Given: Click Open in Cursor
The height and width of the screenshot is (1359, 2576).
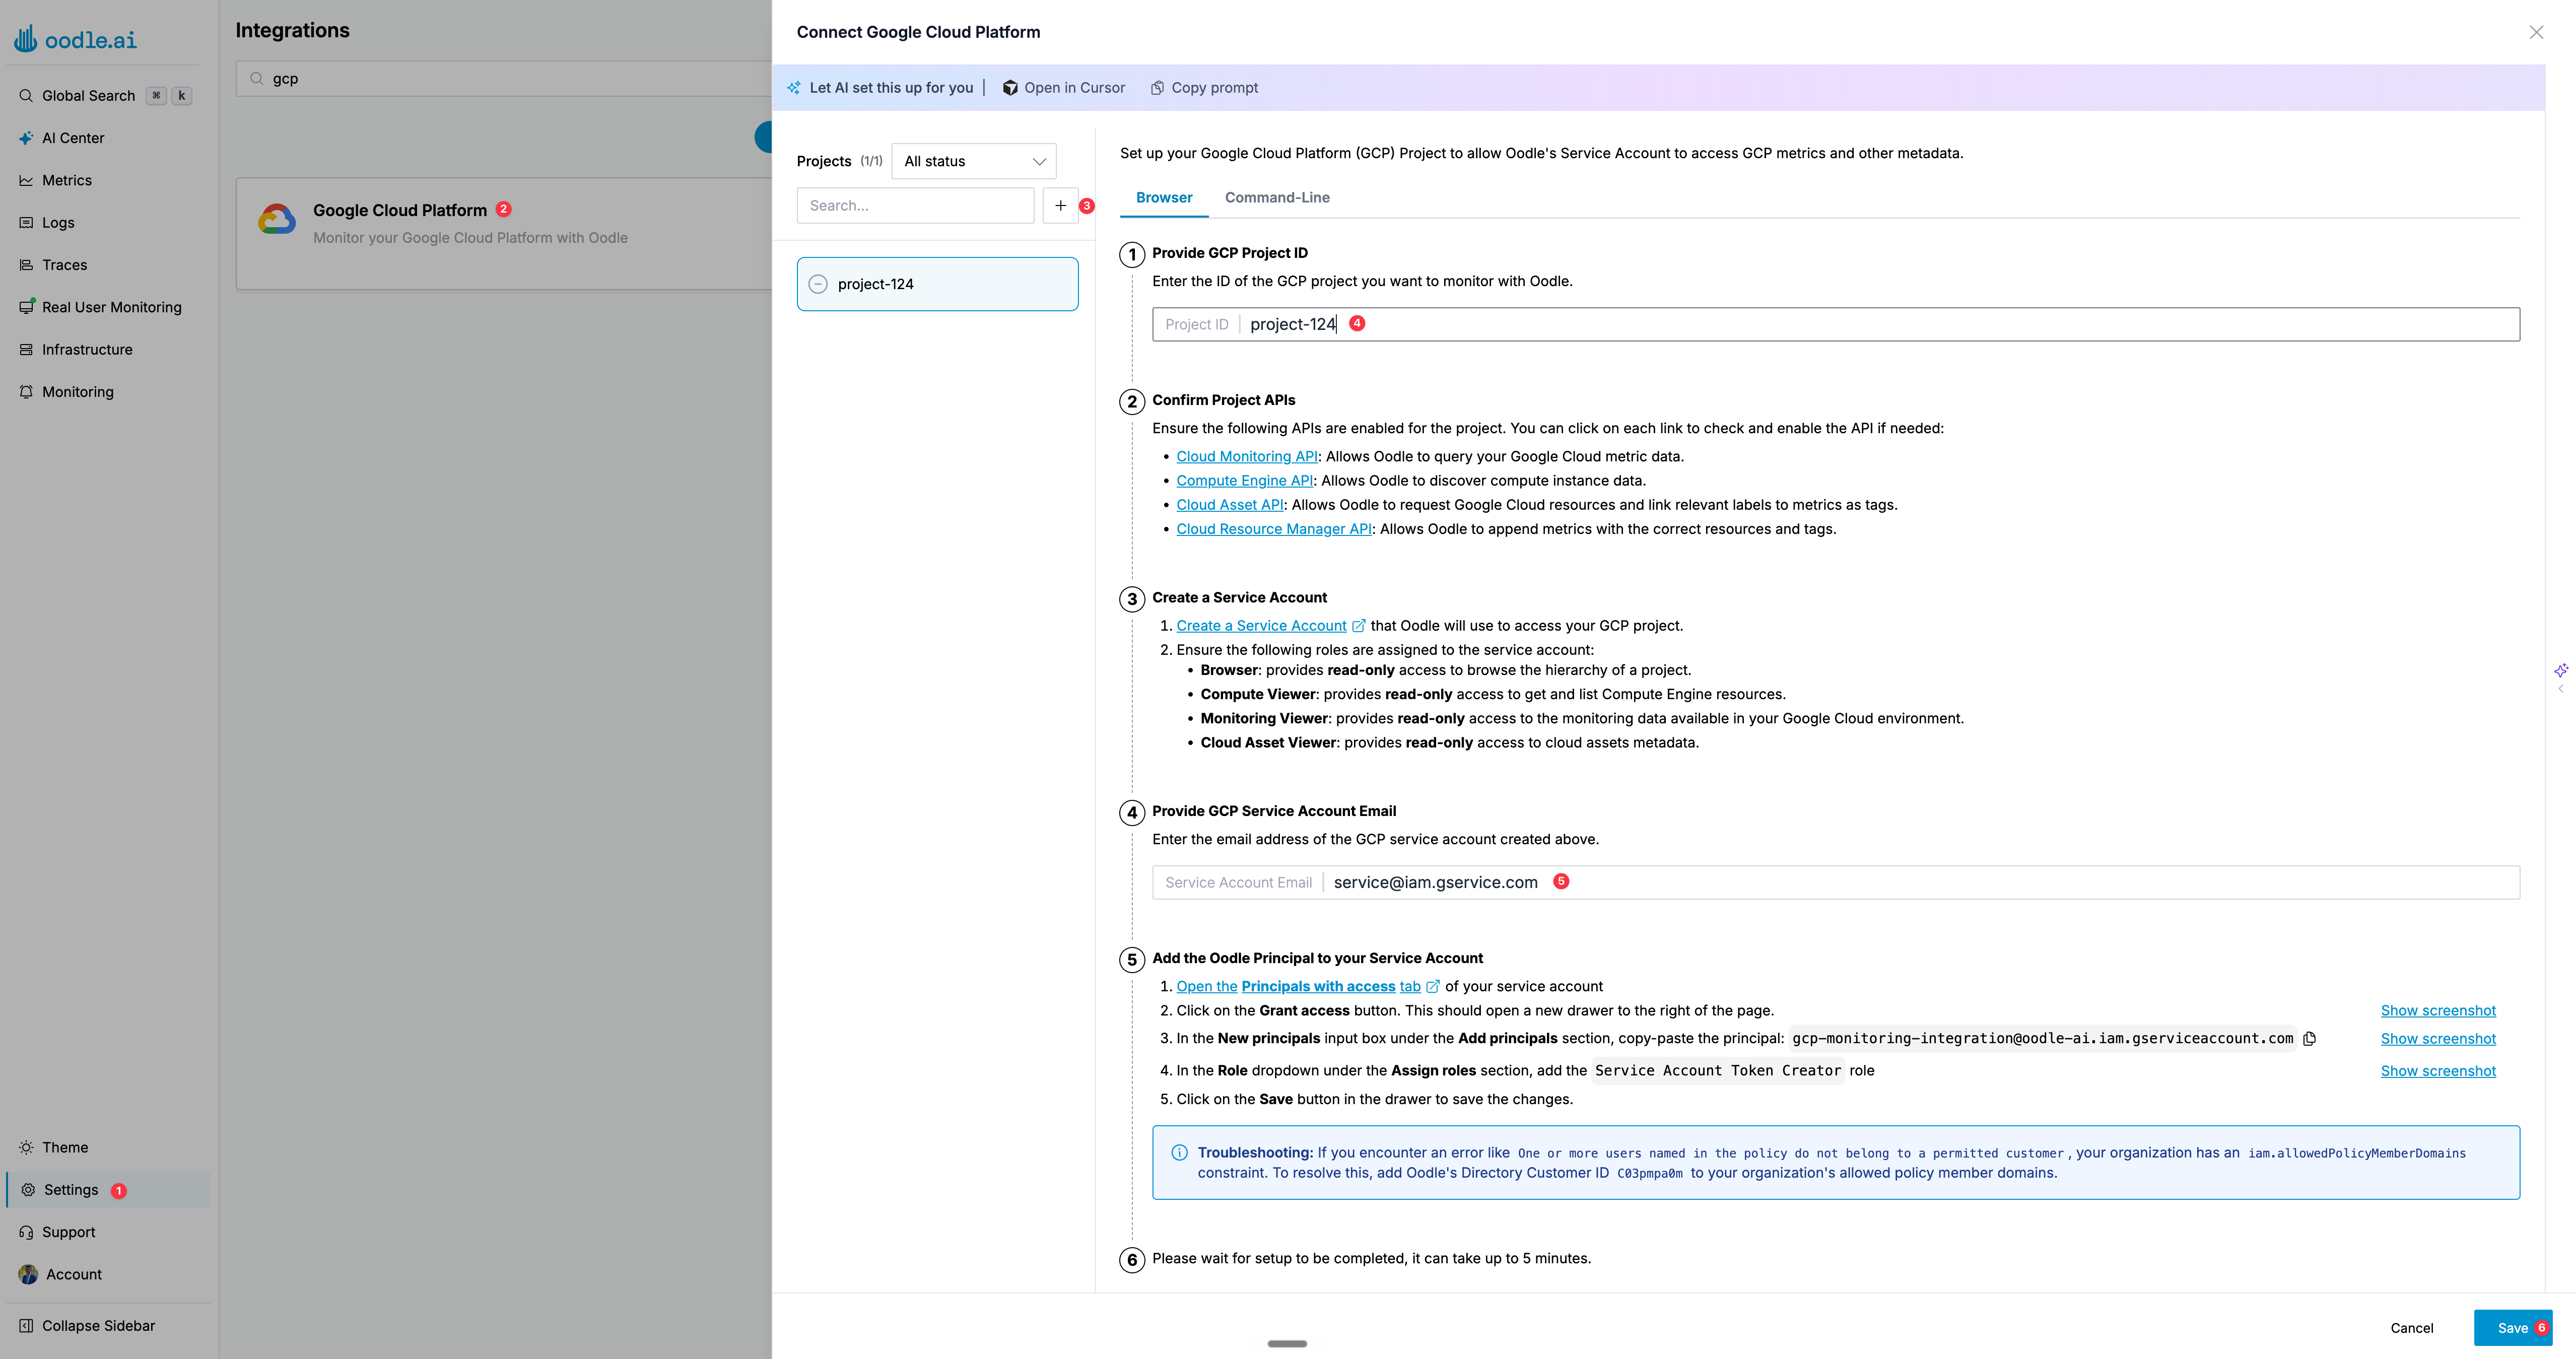Looking at the screenshot, I should [1064, 88].
